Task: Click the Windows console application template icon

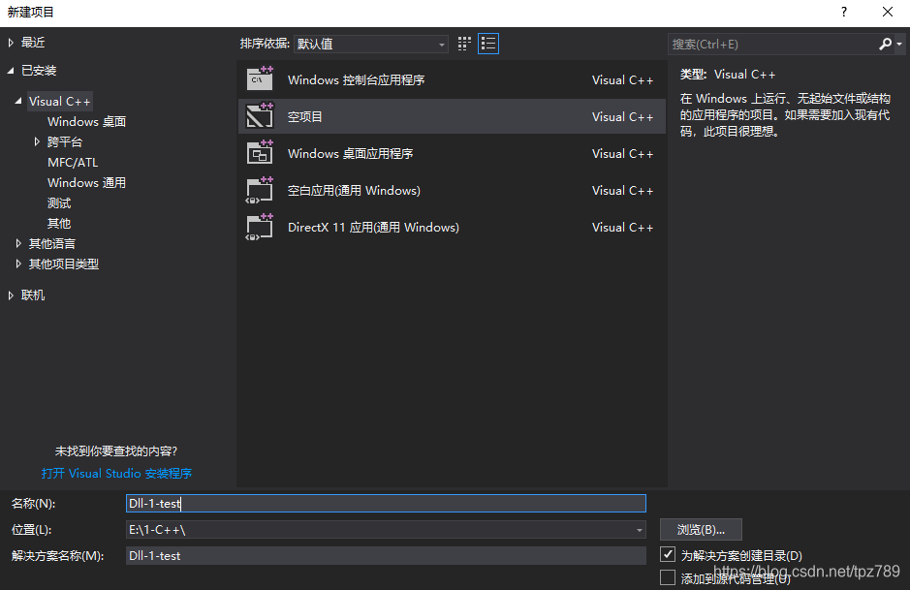Action: click(260, 79)
